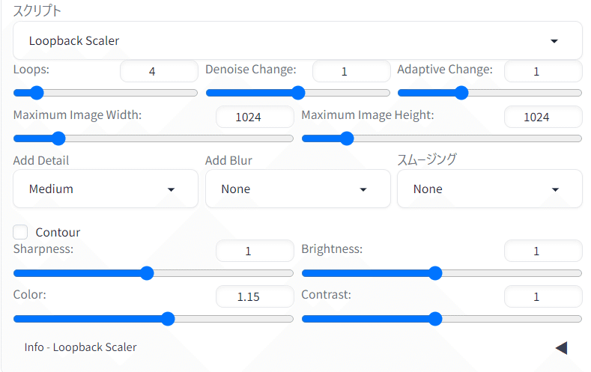Click the Maximum Image Height slider
Image resolution: width=591 pixels, height=372 pixels.
tap(345, 138)
